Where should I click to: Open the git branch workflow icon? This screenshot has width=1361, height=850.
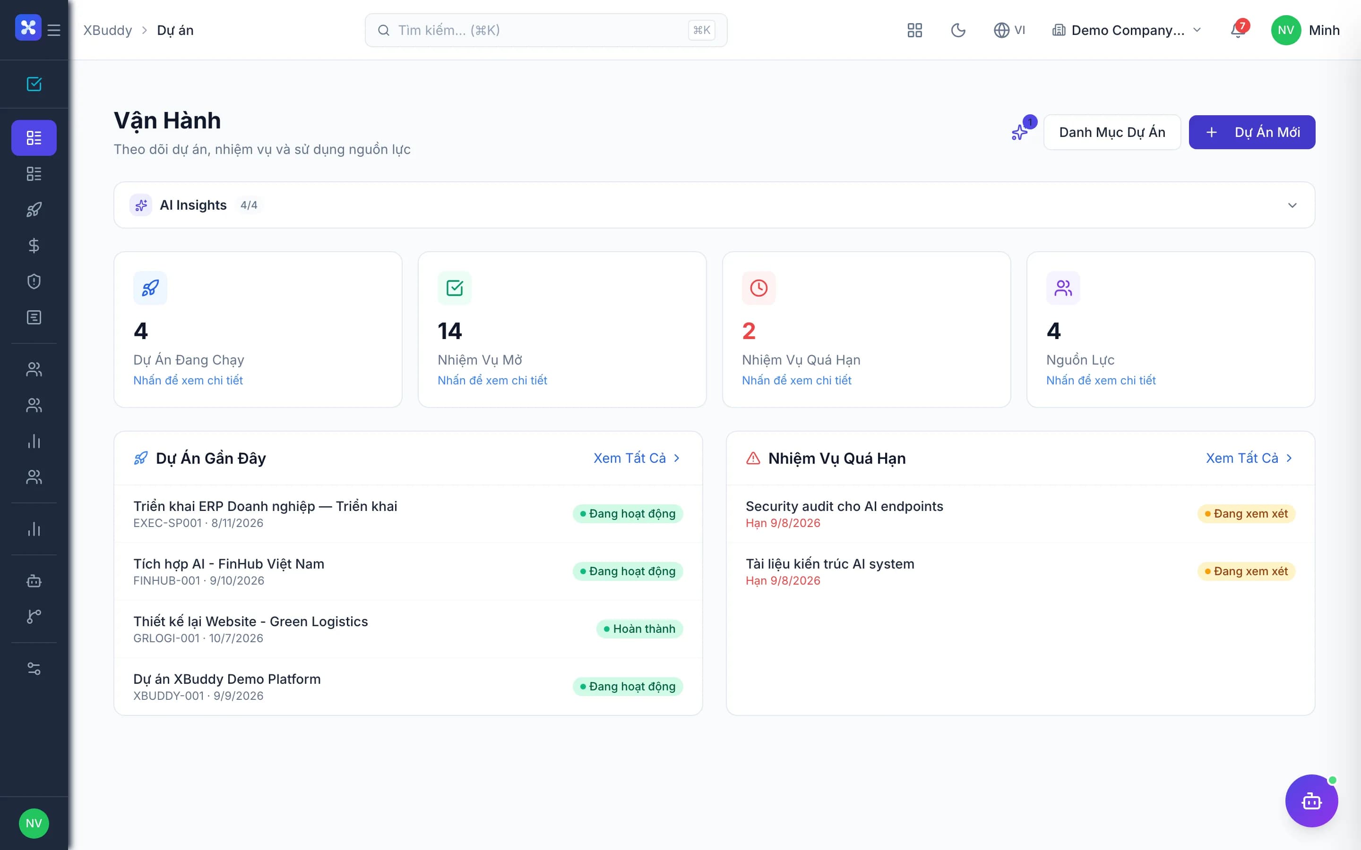(x=34, y=616)
